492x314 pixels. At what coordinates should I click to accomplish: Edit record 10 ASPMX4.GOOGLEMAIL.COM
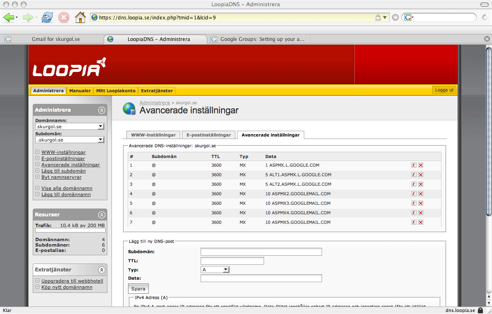point(414,213)
